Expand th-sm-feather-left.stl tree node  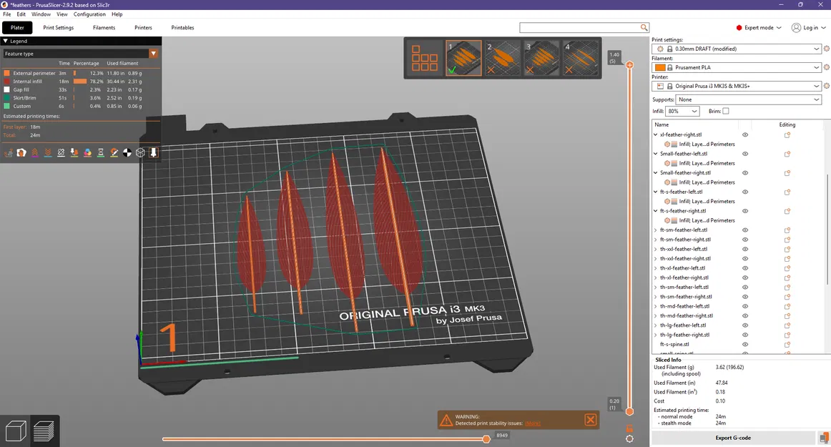click(656, 288)
